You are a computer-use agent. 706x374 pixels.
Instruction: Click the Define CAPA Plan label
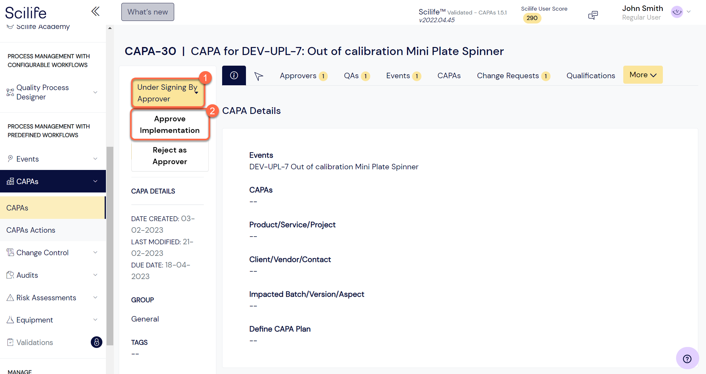tap(280, 329)
